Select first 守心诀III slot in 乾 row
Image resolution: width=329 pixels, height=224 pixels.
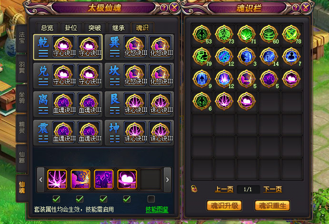63,46
